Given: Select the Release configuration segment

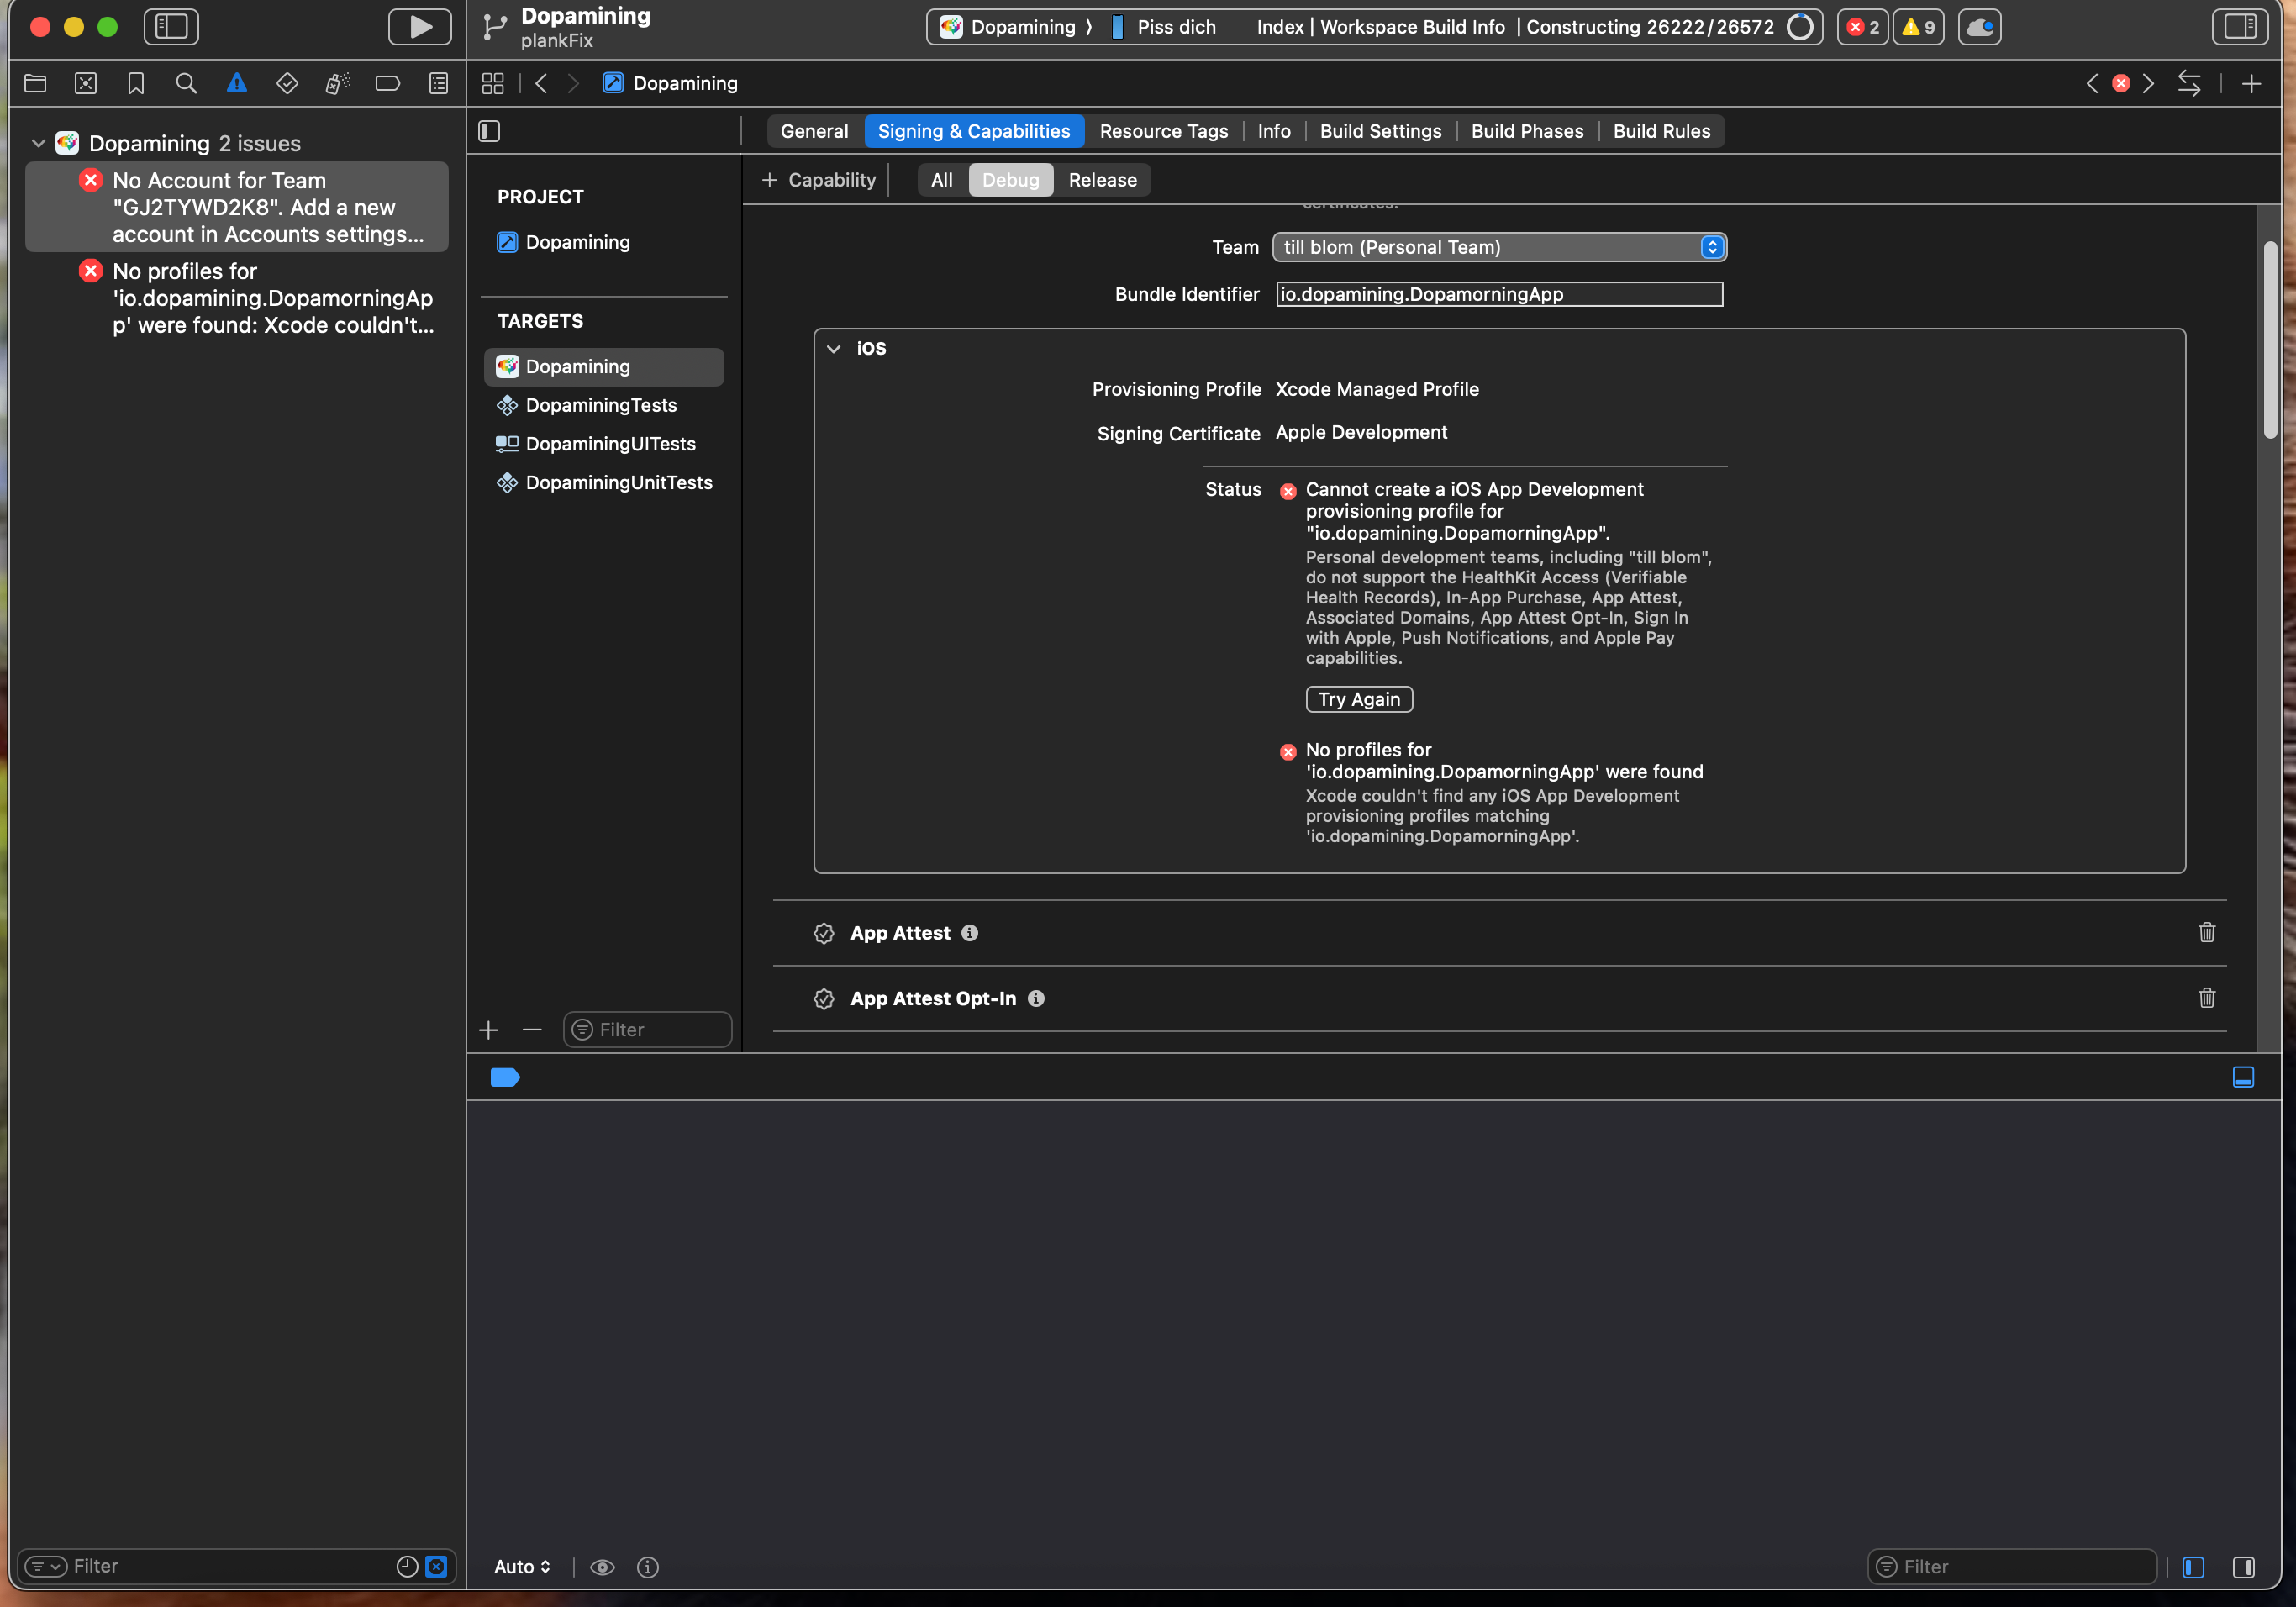Looking at the screenshot, I should point(1102,180).
